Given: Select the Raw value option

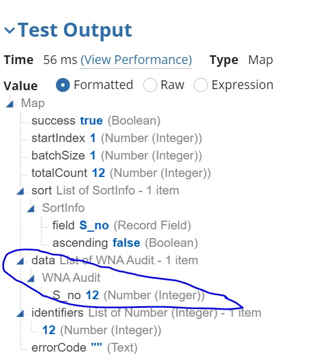Looking at the screenshot, I should 150,85.
